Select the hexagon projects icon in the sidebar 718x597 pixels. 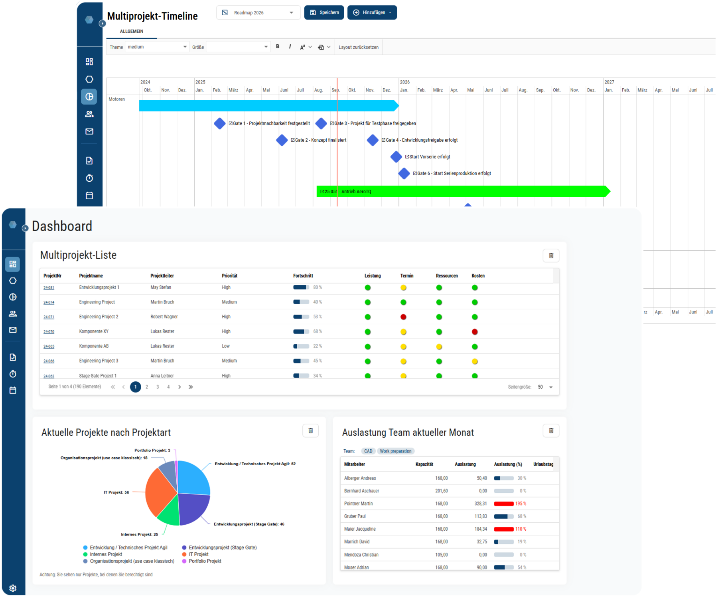tap(13, 281)
